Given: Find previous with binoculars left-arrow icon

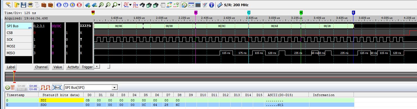Looking at the screenshot, I should click(x=149, y=5).
